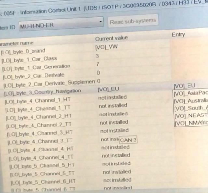
Task: Choose [VO]_NMAfric option in entry list
Action: coord(191,123)
